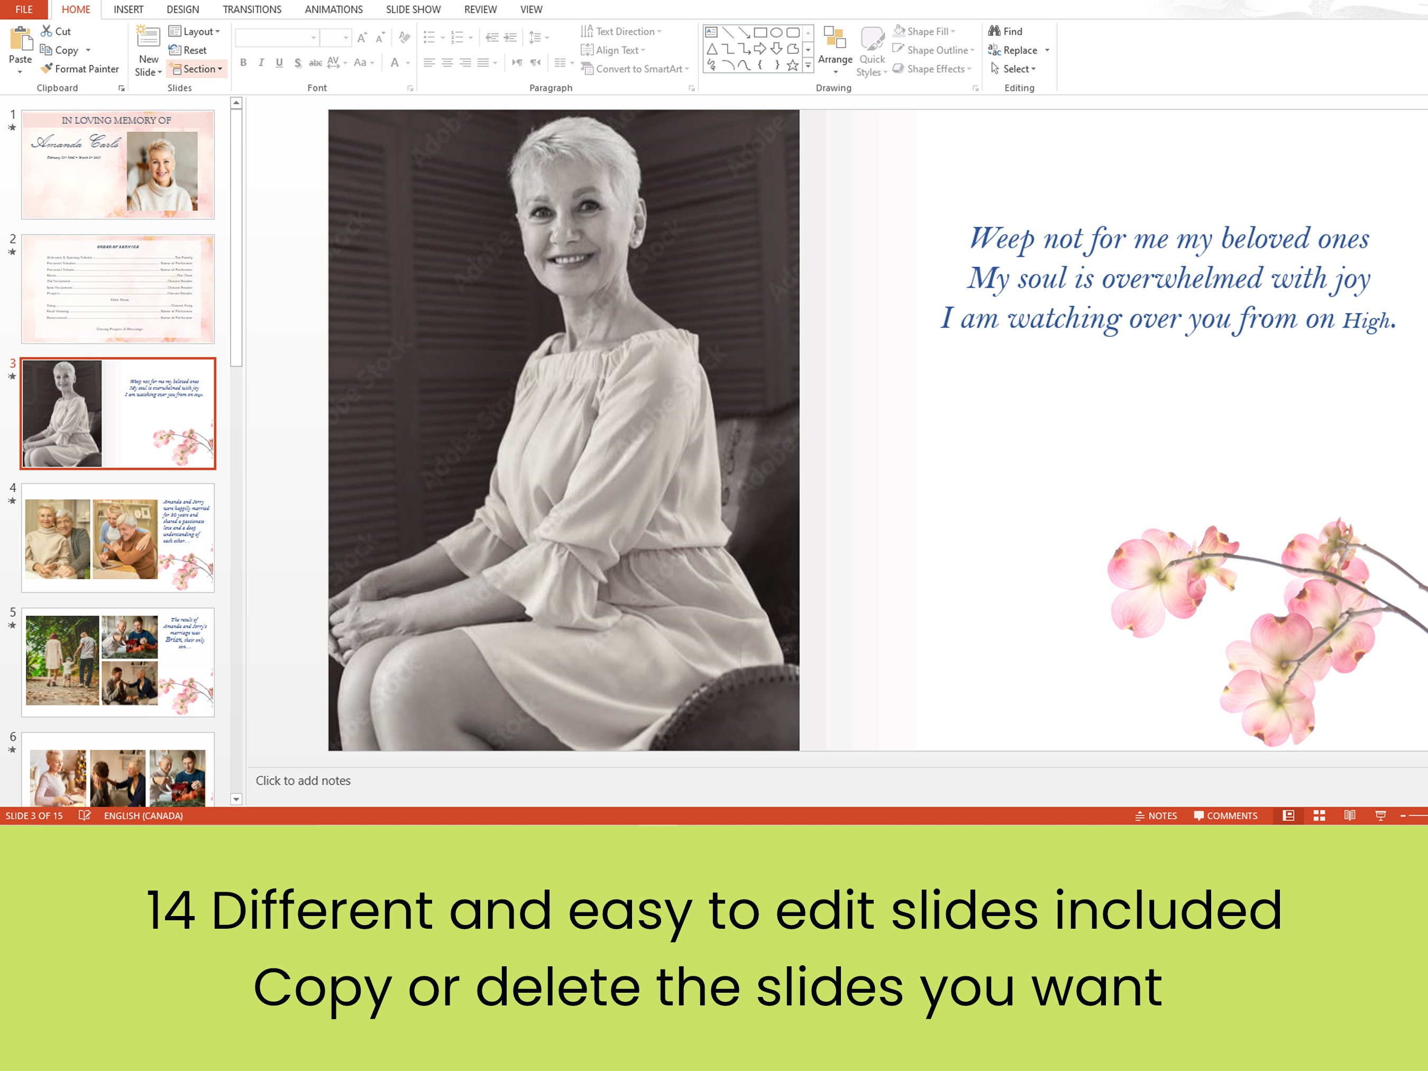Click the spell check icon in status bar
This screenshot has height=1071, width=1428.
click(x=85, y=816)
